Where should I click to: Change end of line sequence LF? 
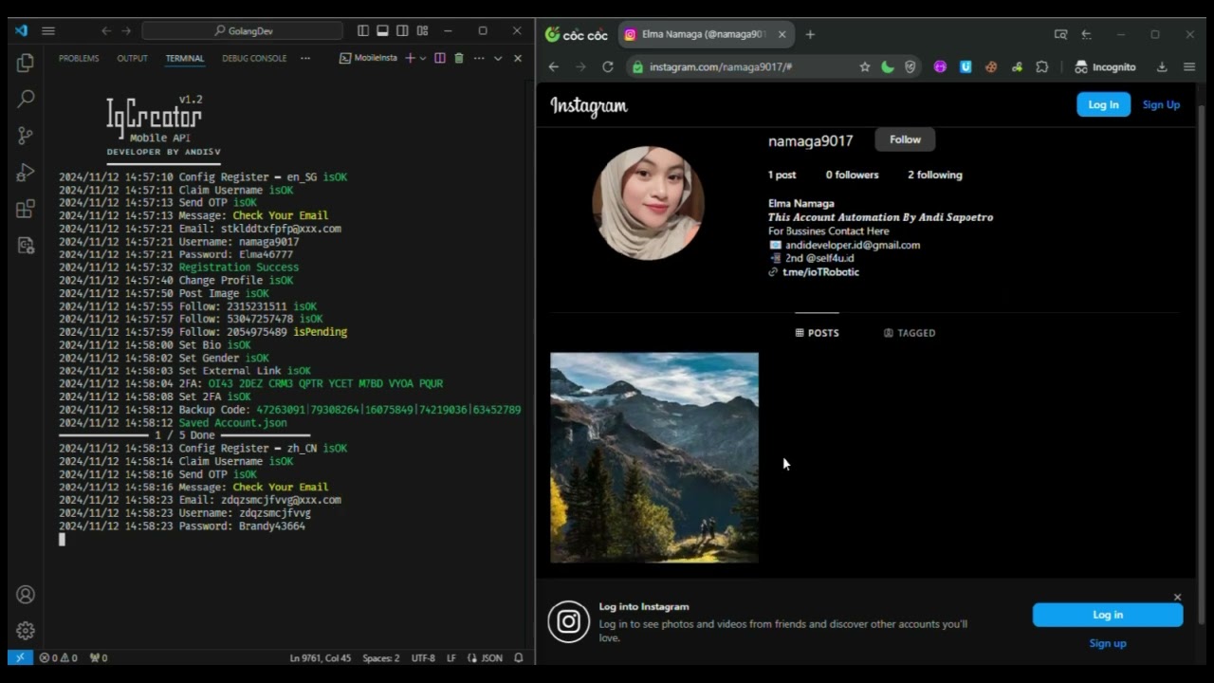coord(451,657)
